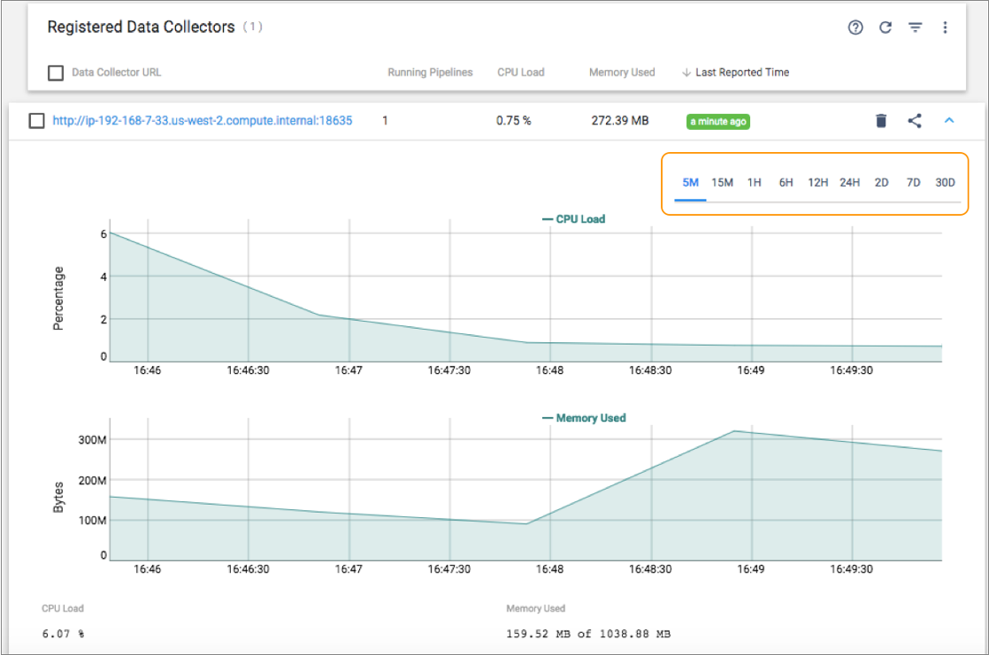Click the sort arrow on Last Reported Time

point(687,72)
